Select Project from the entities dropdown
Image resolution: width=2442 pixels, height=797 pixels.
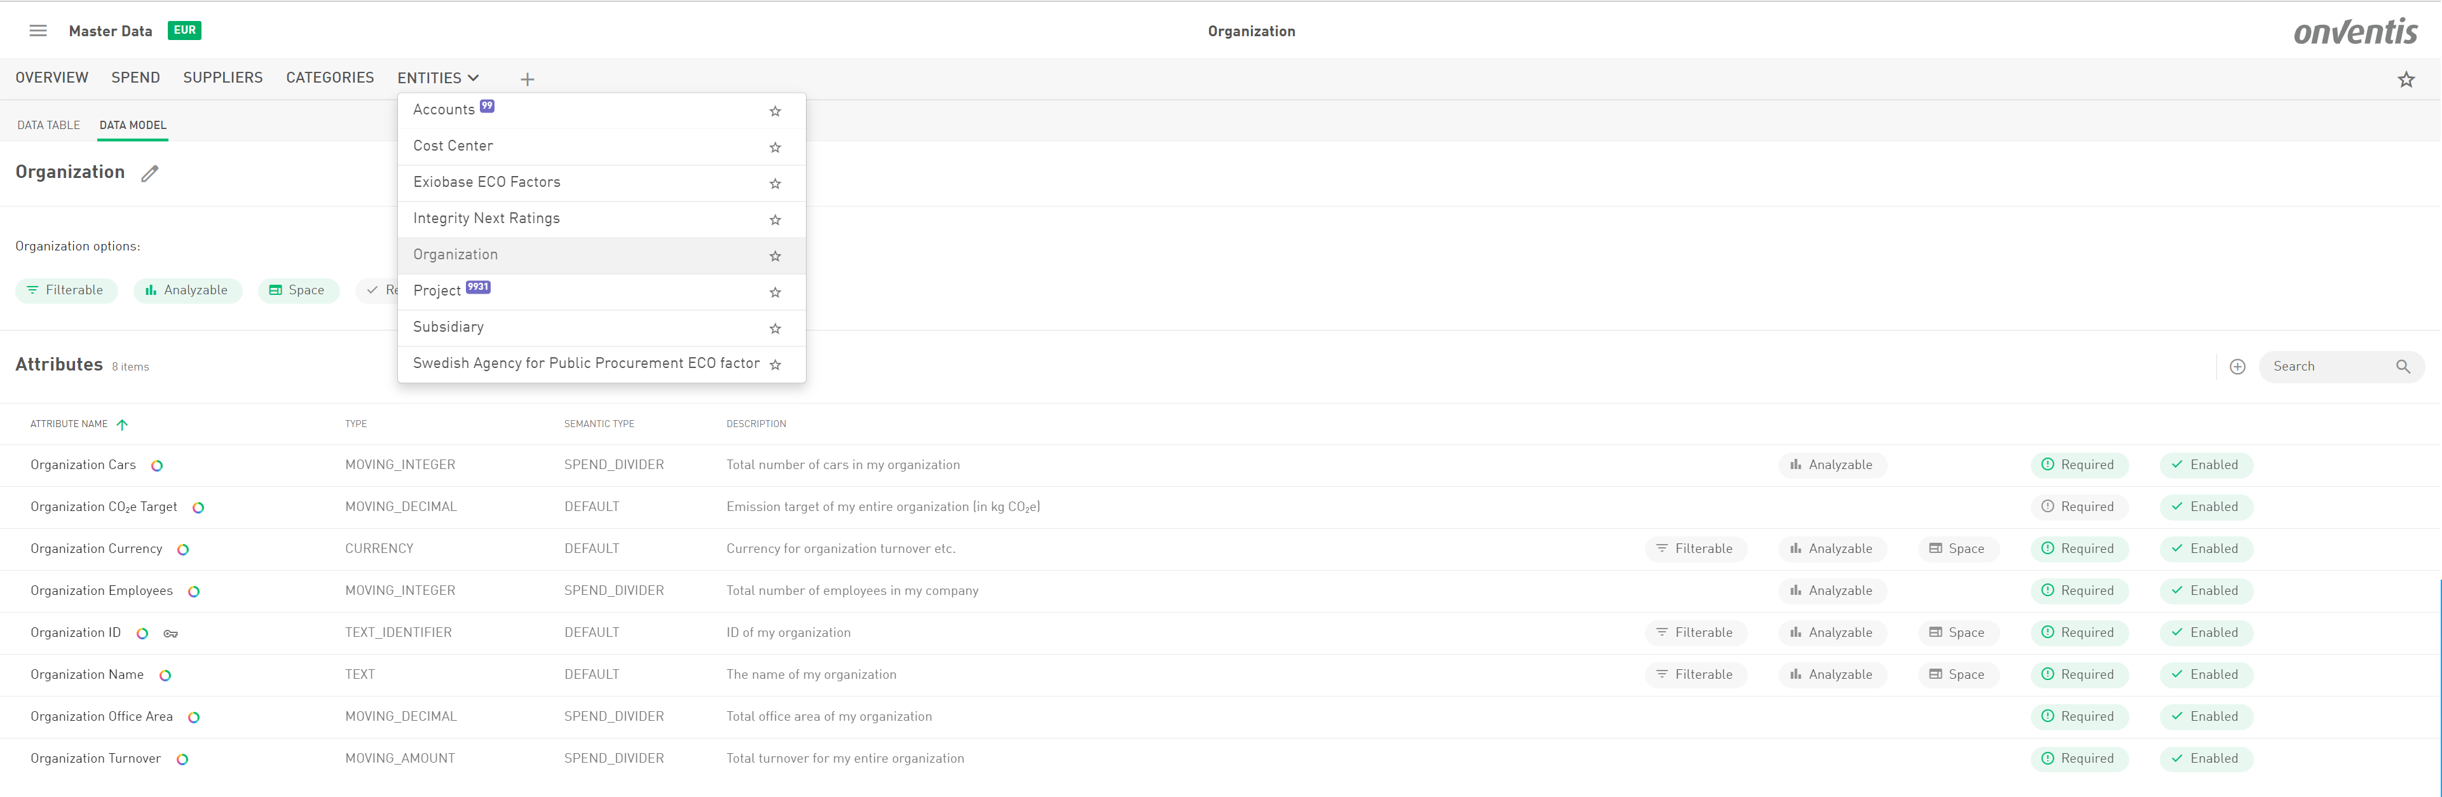(437, 291)
